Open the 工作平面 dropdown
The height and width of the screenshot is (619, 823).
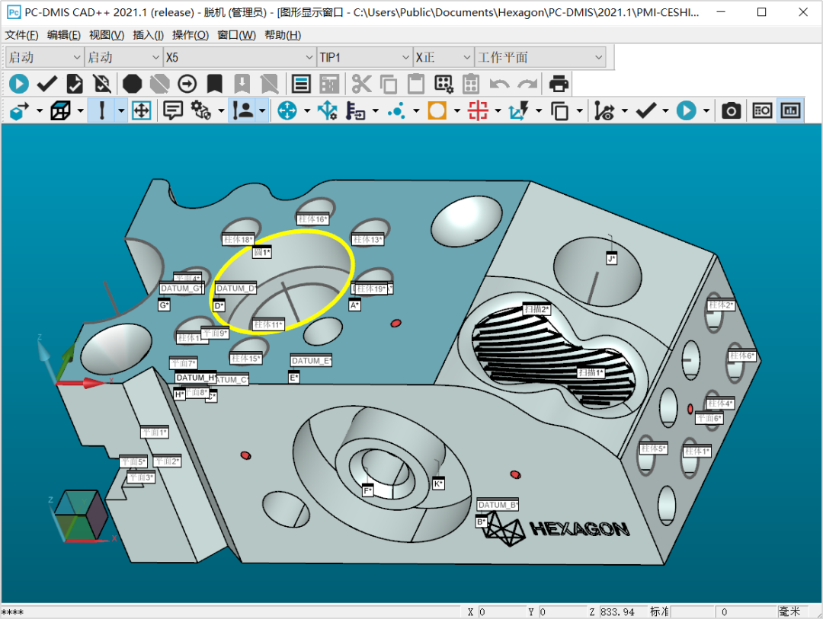click(540, 57)
